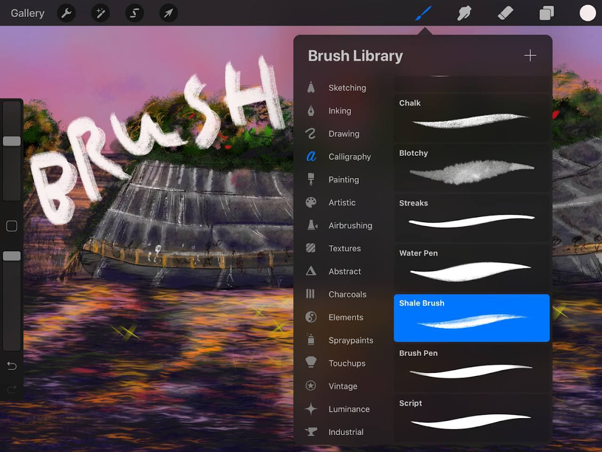
Task: Open the Adjustments magic wand menu
Action: click(x=100, y=13)
